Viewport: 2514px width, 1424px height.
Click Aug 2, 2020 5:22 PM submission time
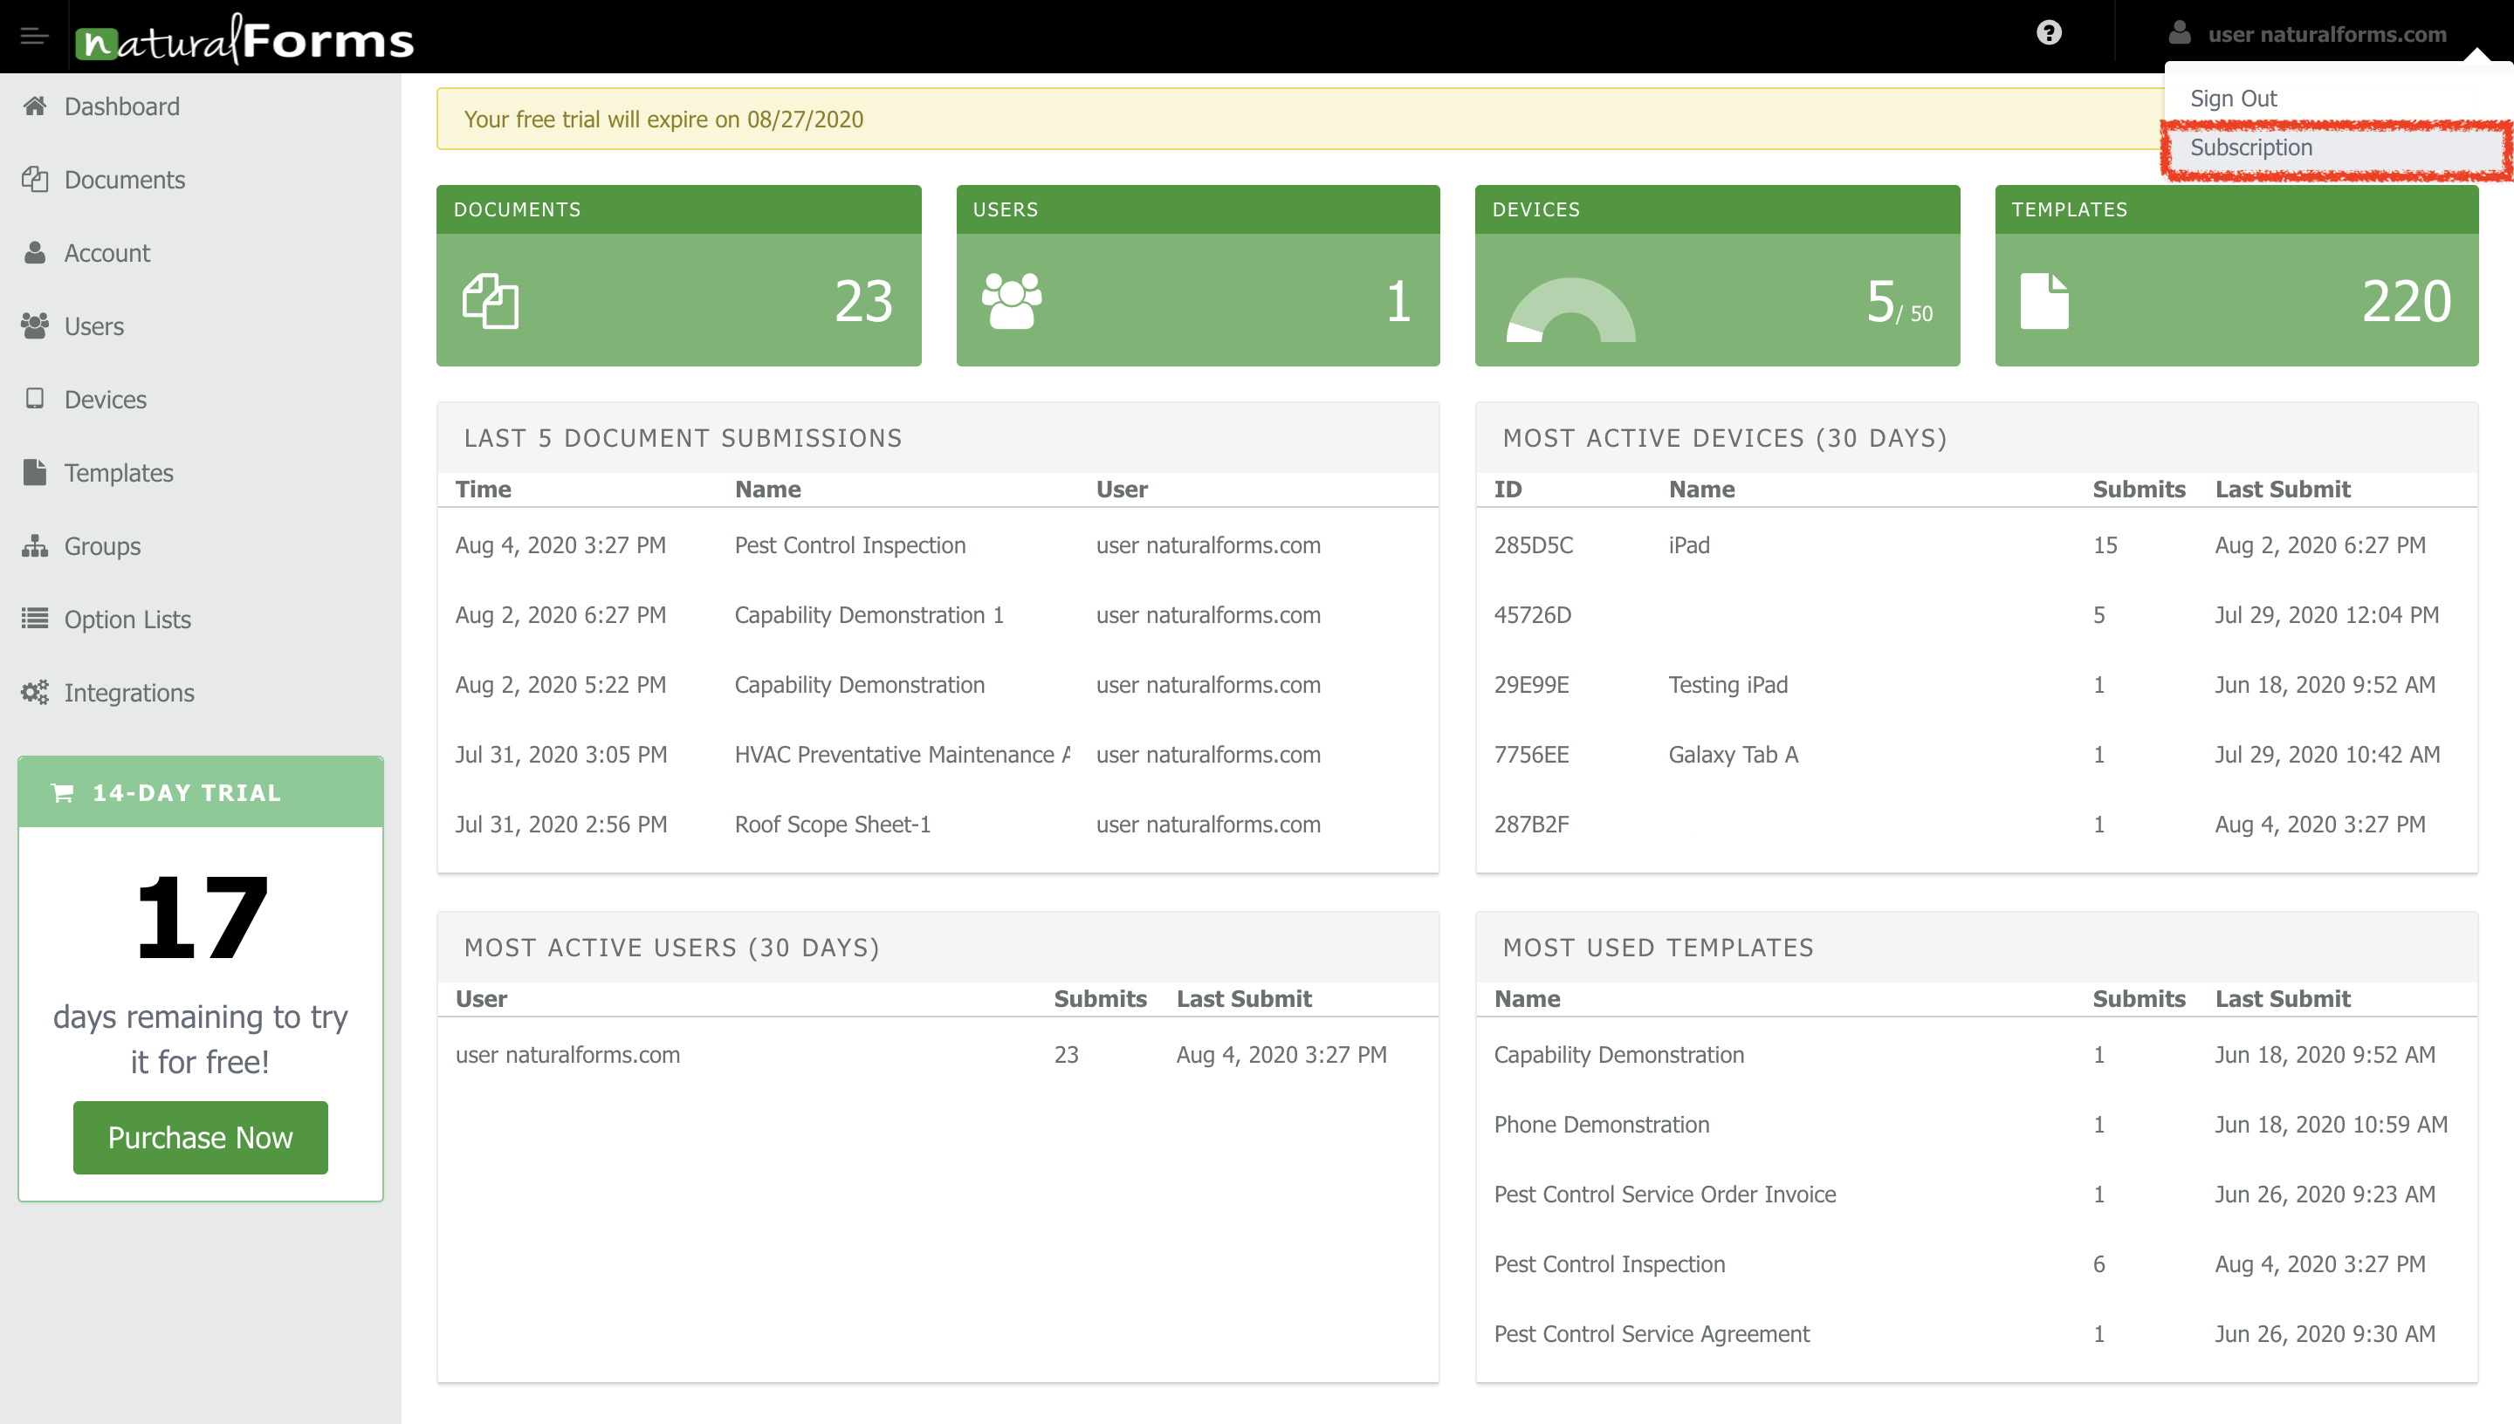560,685
